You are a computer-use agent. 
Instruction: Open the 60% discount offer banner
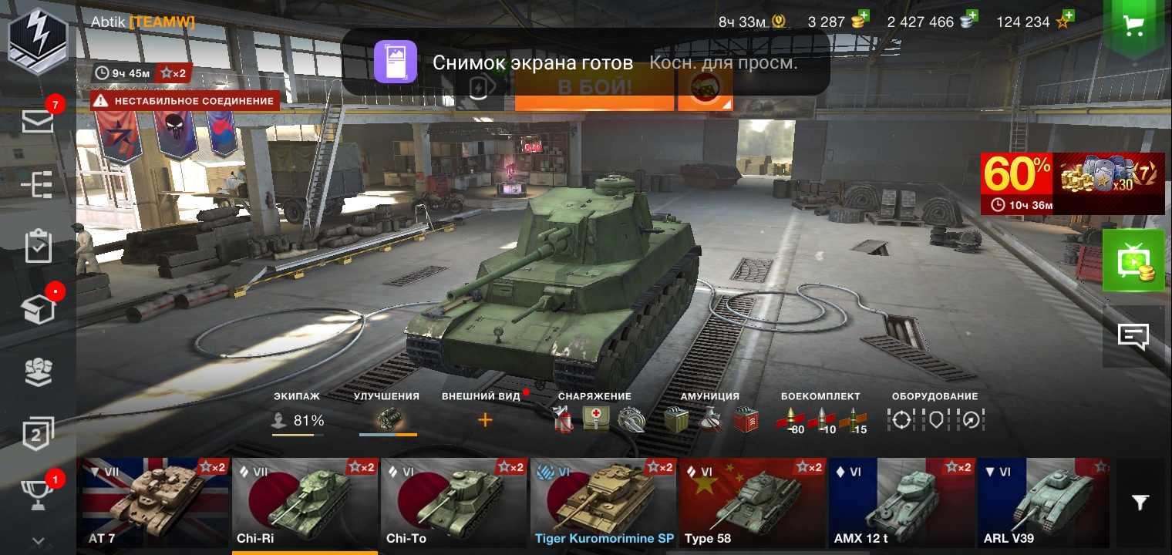pos(1073,183)
